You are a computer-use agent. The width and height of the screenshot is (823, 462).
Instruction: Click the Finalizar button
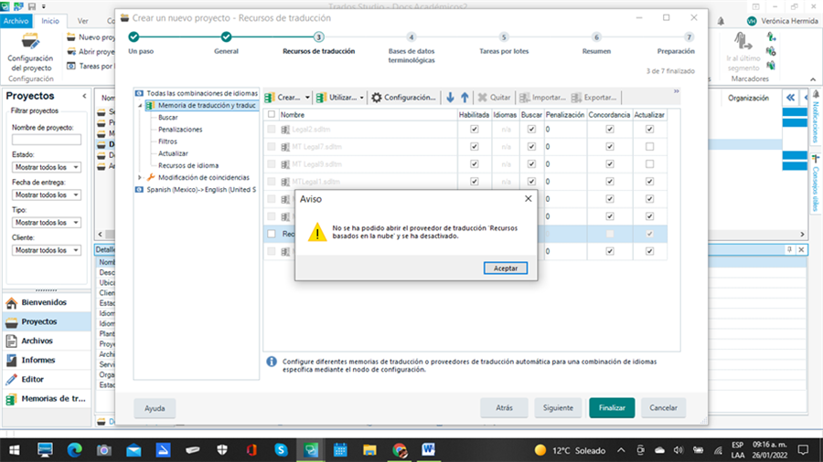pyautogui.click(x=612, y=407)
